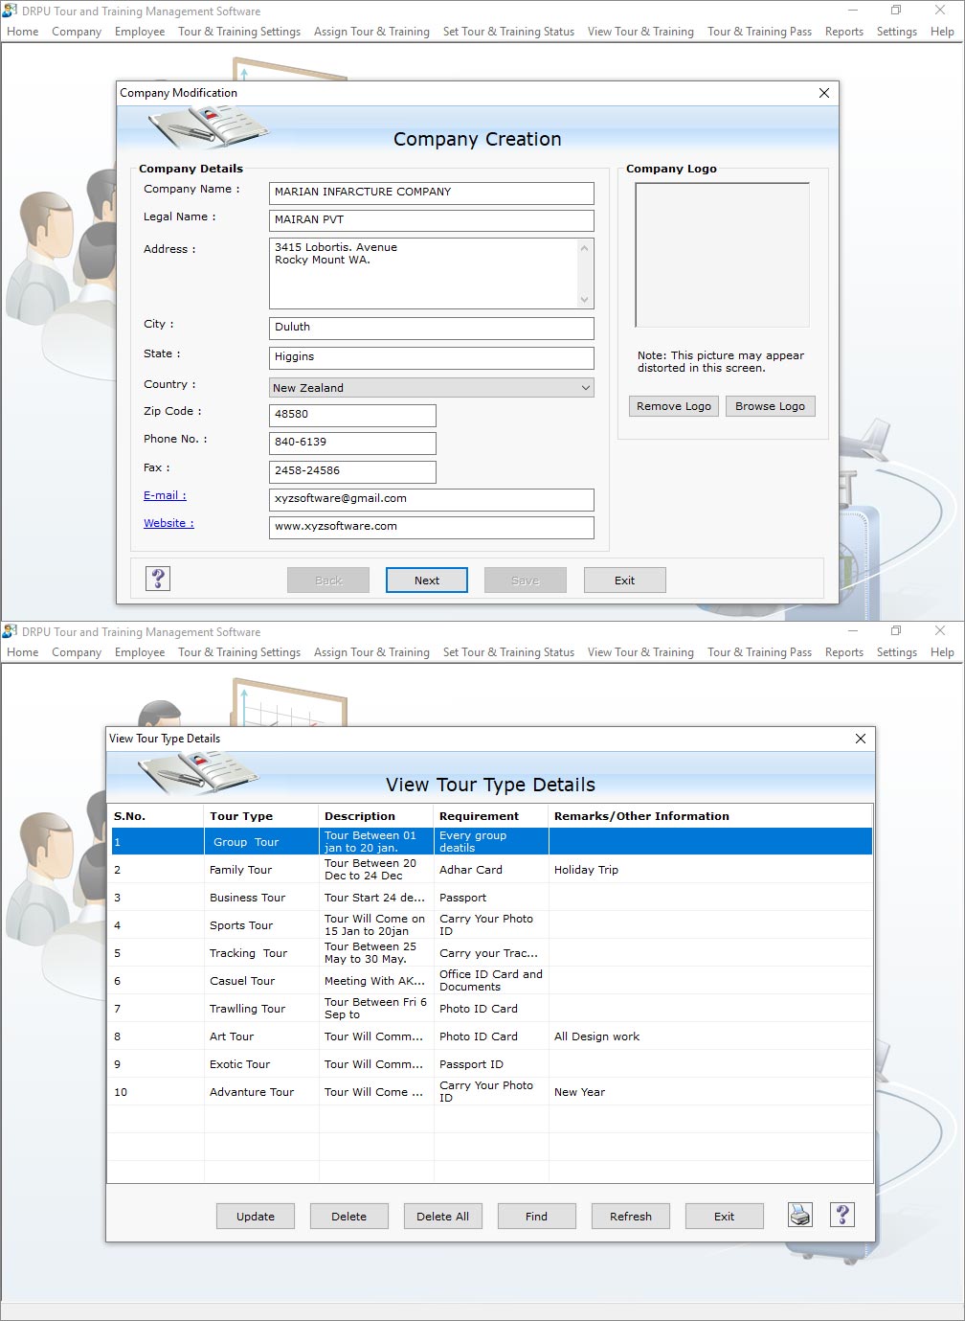Click the notebook-and-pen header icon in Company Creation
The width and height of the screenshot is (965, 1321).
(204, 127)
